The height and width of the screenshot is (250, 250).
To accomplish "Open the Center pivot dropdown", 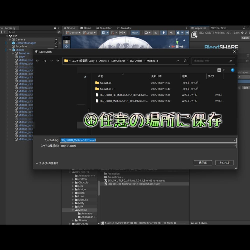I will click(73, 33).
